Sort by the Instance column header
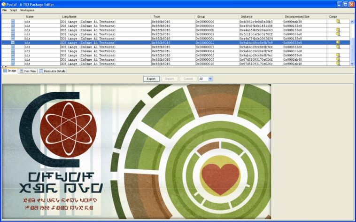This screenshot has width=356, height=222. point(261,16)
